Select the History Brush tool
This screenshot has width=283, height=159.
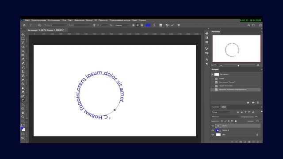[x=23, y=76]
